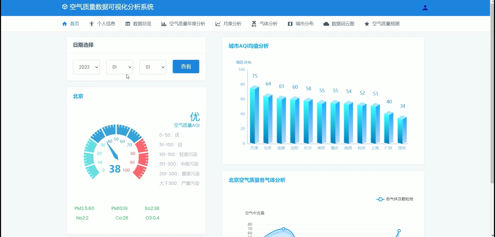Open 数据总览 via its grid icon
This screenshot has width=495, height=237.
128,24
